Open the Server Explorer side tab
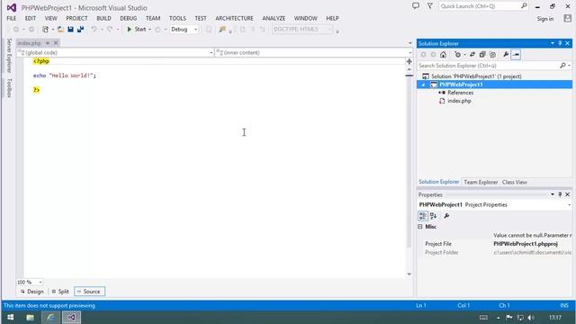576x324 pixels. 9,56
